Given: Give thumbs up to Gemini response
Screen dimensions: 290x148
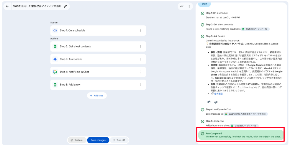Looking at the screenshot, I should coord(209,102).
